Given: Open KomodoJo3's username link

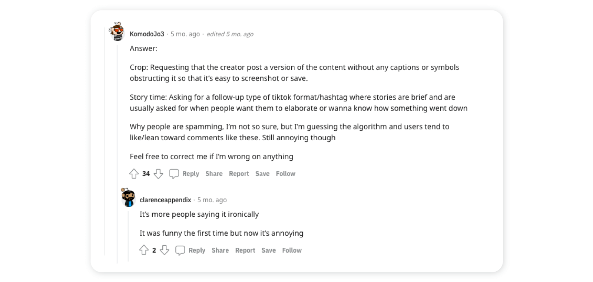Looking at the screenshot, I should tap(147, 34).
